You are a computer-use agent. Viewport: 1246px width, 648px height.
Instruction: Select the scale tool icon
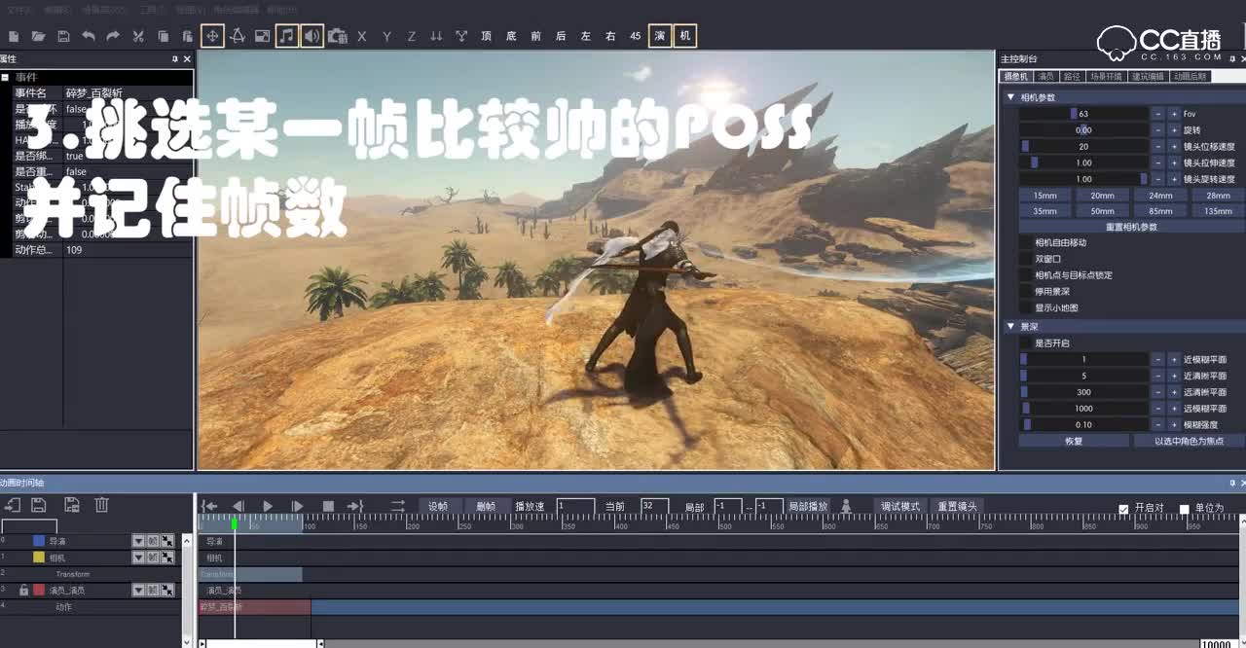(262, 36)
